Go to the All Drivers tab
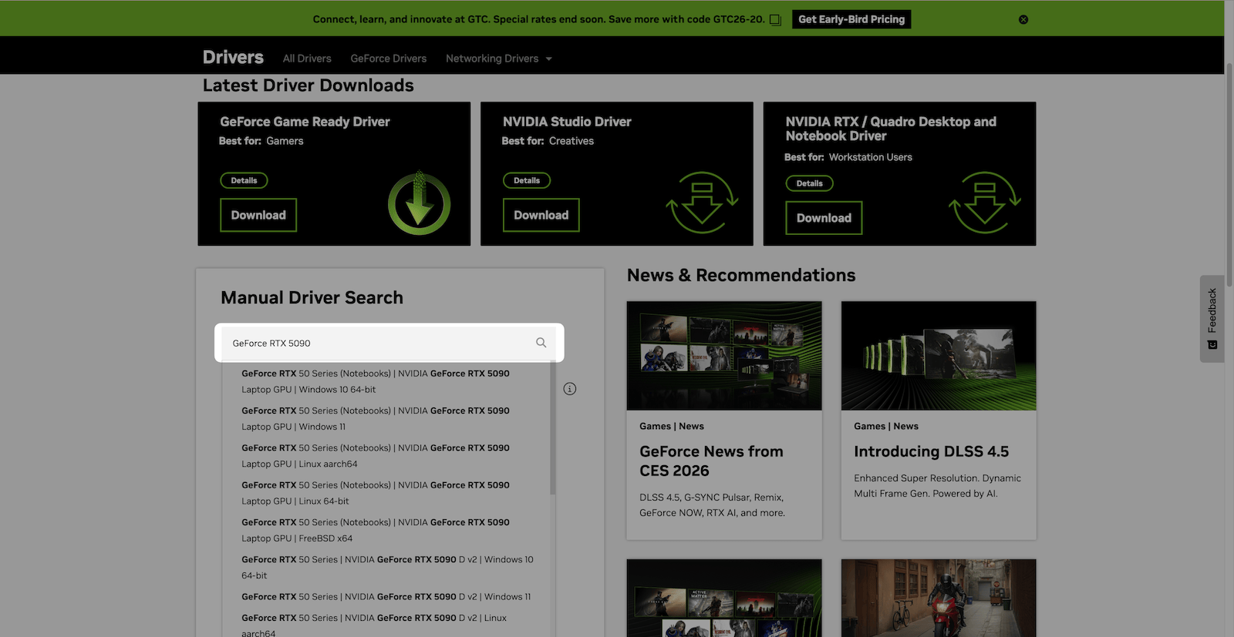The width and height of the screenshot is (1234, 637). point(307,59)
